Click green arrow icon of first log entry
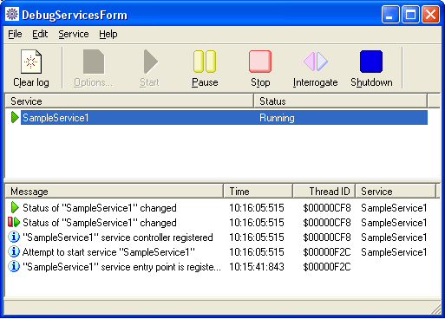Image resolution: width=445 pixels, height=319 pixels. tap(15, 207)
